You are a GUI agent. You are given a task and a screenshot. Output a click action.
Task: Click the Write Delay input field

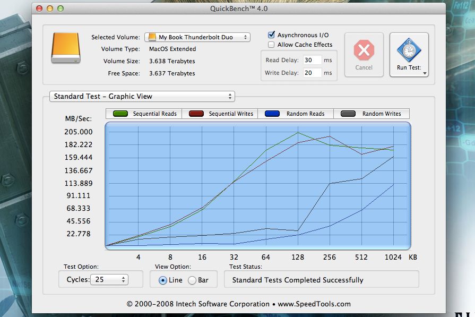click(312, 73)
